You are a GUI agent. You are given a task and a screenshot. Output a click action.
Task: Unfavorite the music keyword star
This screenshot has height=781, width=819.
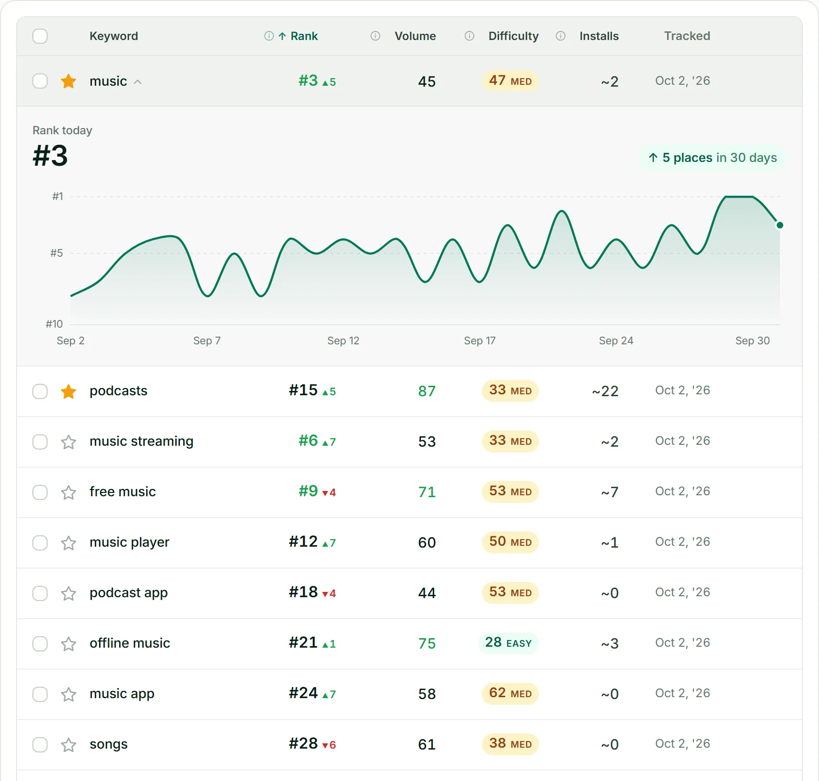point(69,81)
